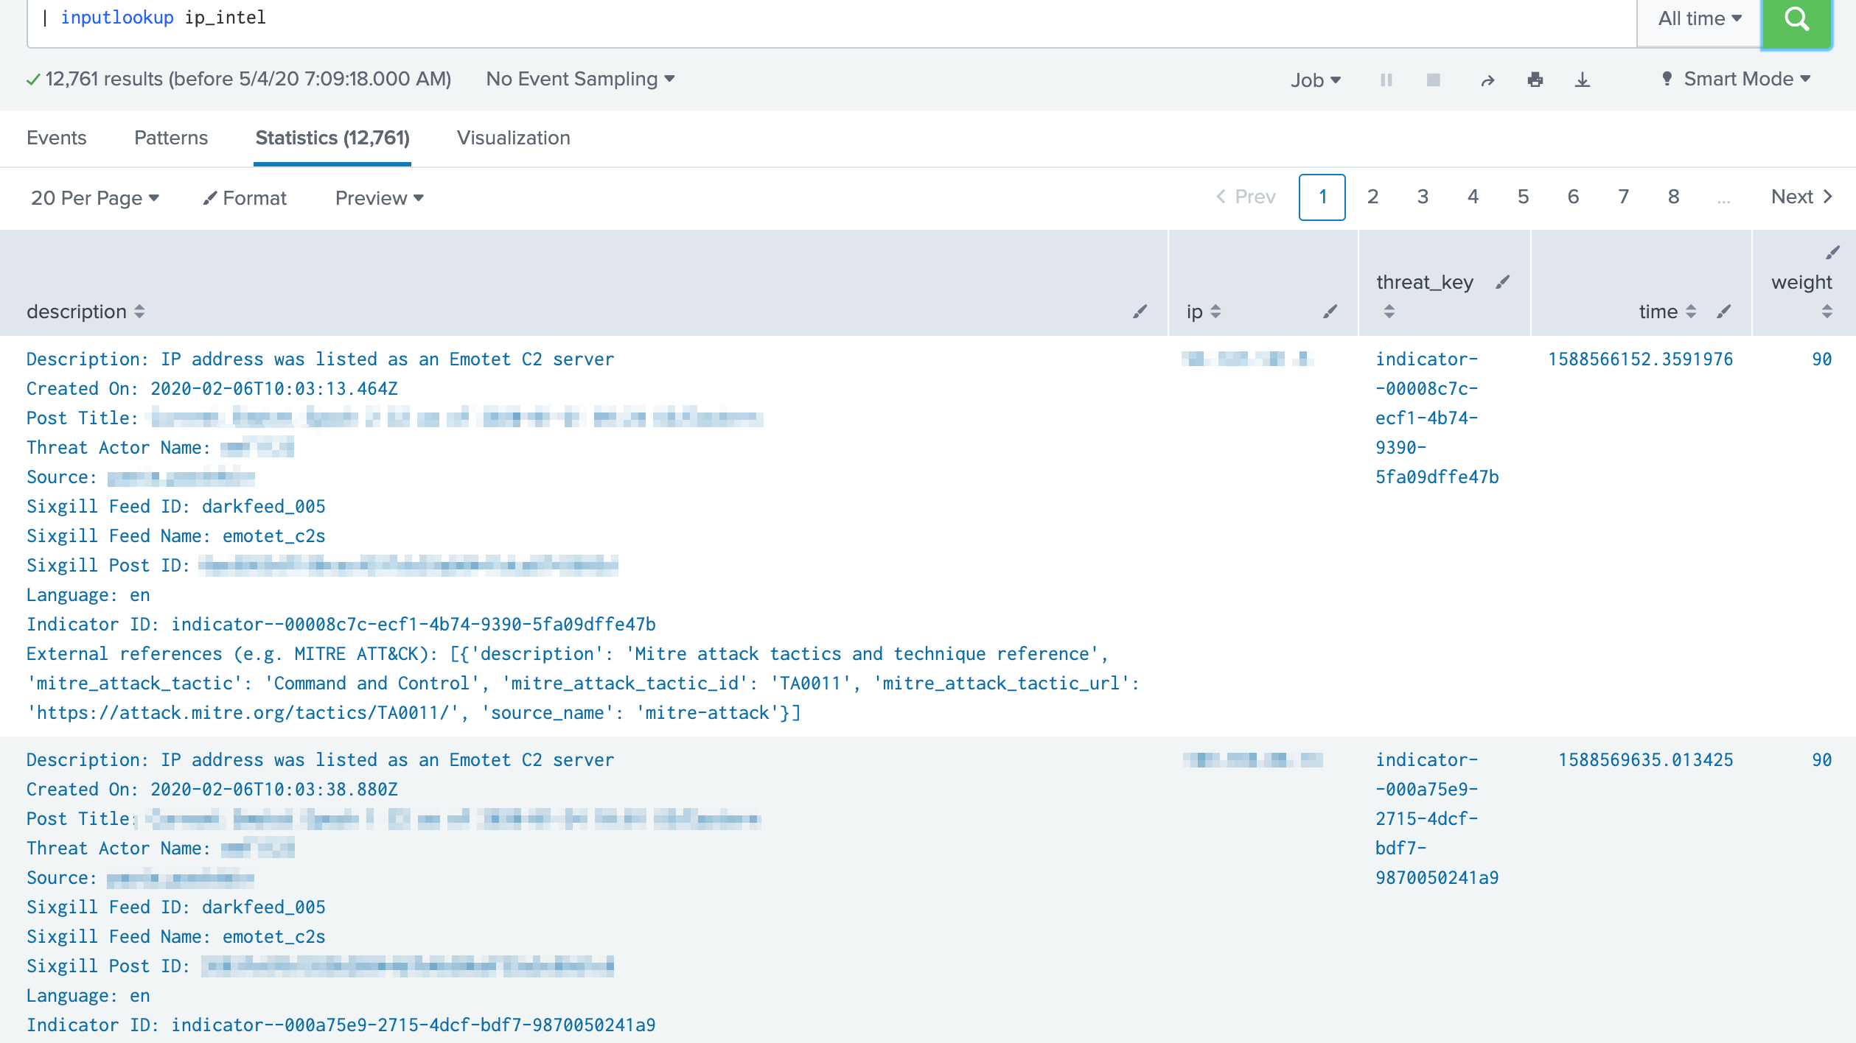
Task: Go to results page 7
Action: pyautogui.click(x=1623, y=197)
